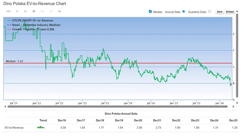This screenshot has height=136, width=244.
Task: Click the 1.31 value under Dec24
Action: pyautogui.click(x=216, y=128)
